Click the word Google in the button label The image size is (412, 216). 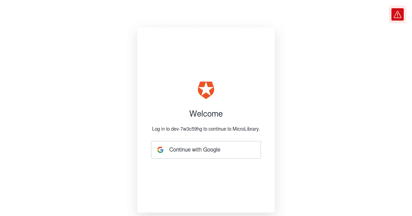(211, 150)
